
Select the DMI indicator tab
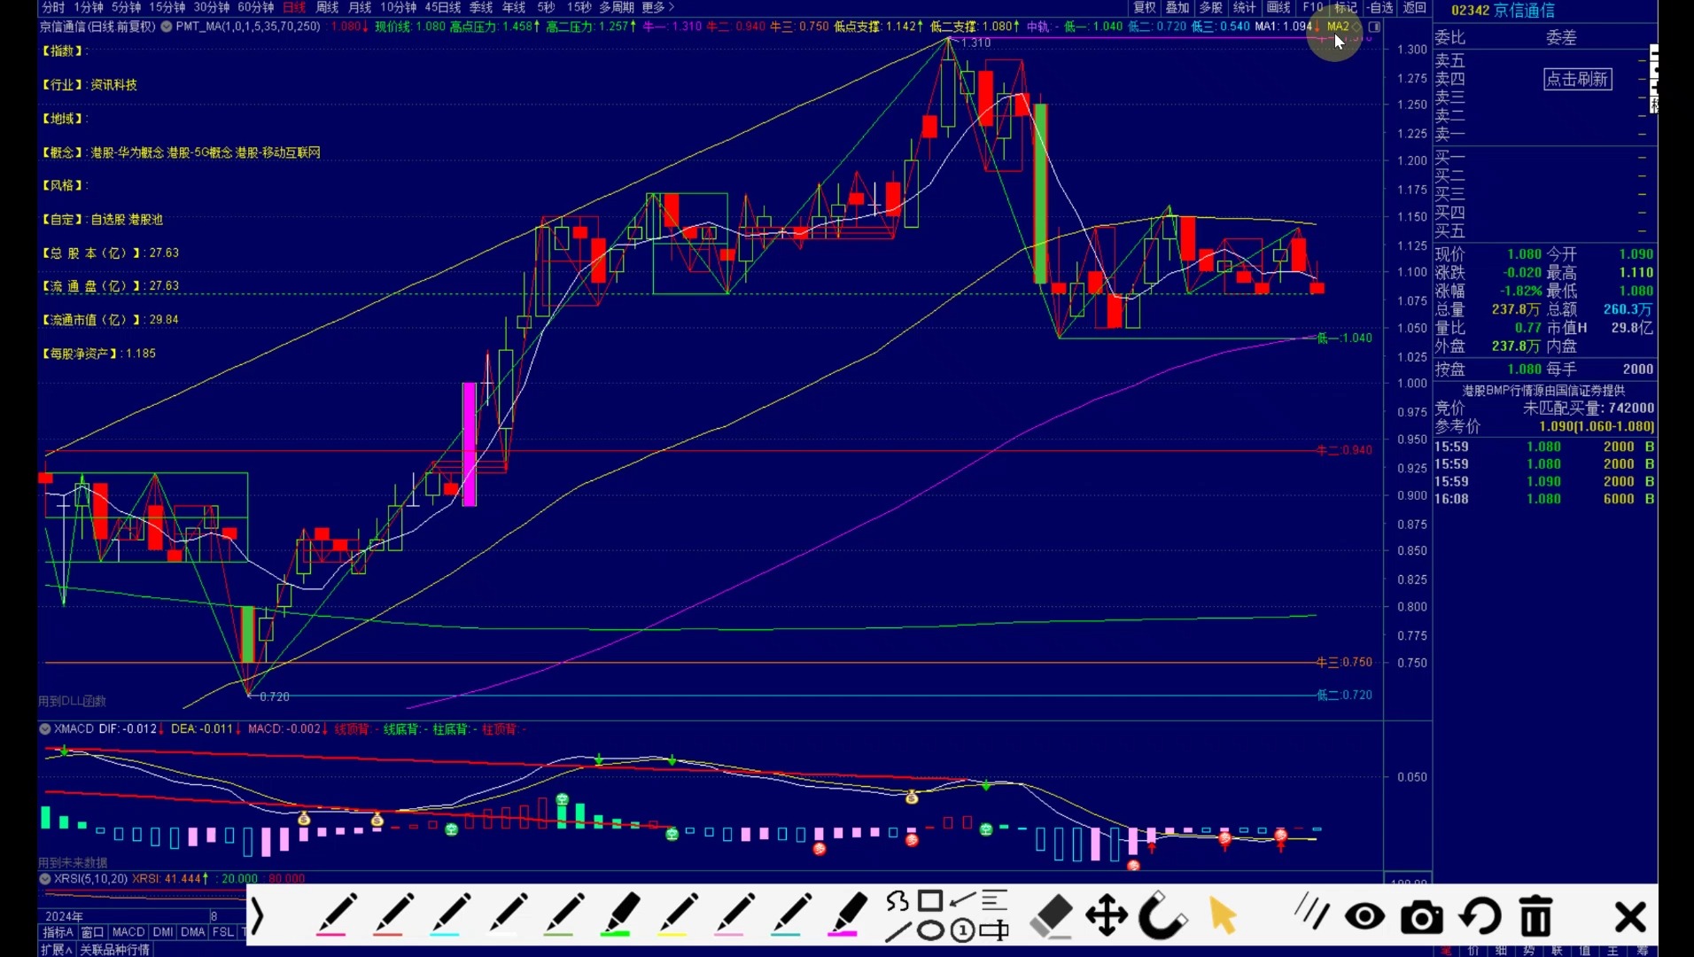pos(163,932)
